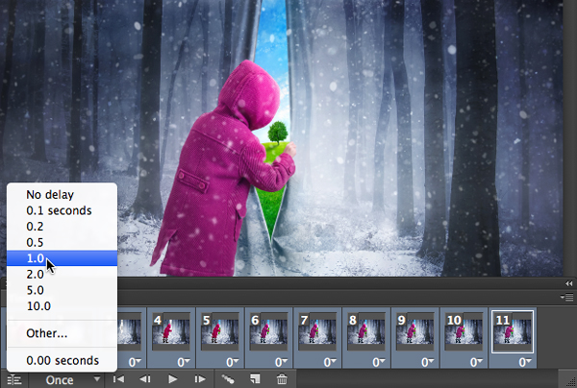Duplicate selected frames icon

coord(255,378)
